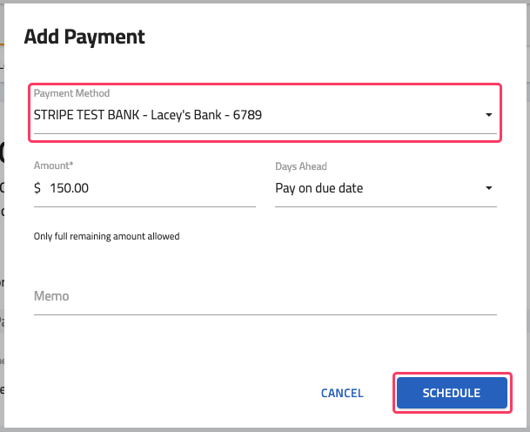This screenshot has height=432, width=530.
Task: Click the "Only full remaining amount allowed" text
Action: [x=106, y=236]
